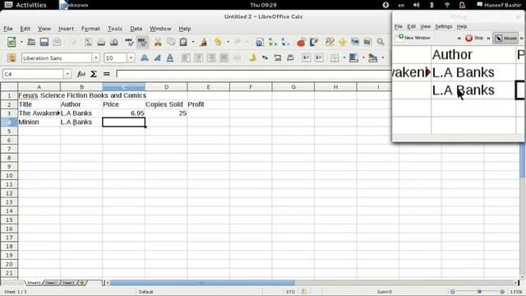526x296 pixels.
Task: Toggle AutoSpellcheck icon
Action: (x=142, y=42)
